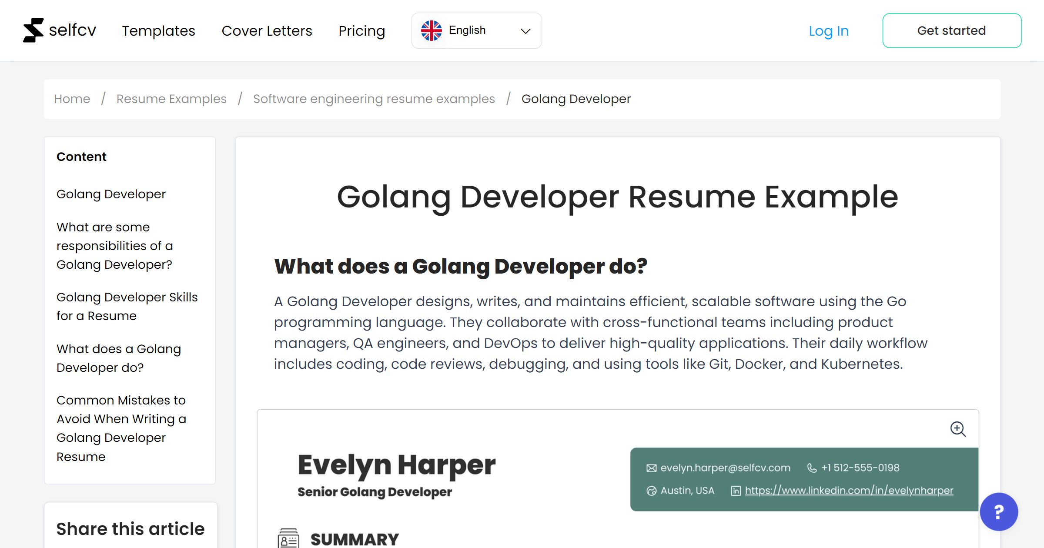
Task: Click the SUMMARY section heading
Action: point(355,539)
